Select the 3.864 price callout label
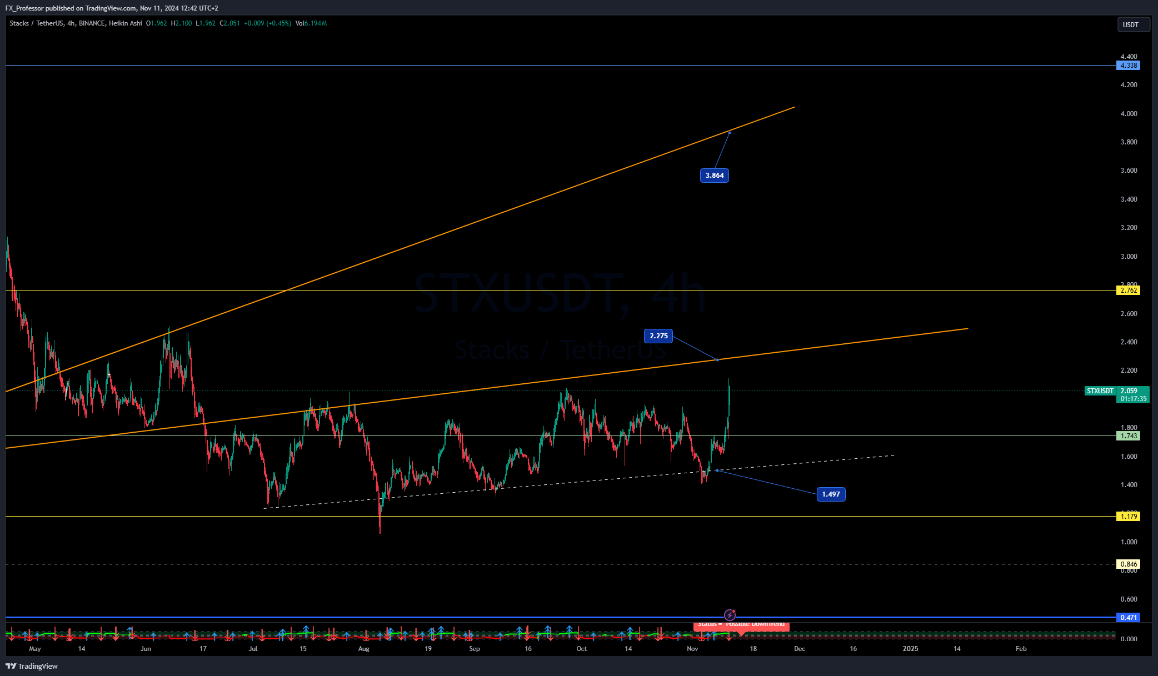This screenshot has height=676, width=1158. [x=714, y=176]
